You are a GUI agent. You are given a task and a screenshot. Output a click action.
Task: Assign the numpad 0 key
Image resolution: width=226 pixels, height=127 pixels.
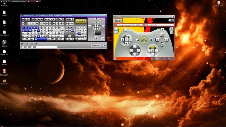[78, 39]
